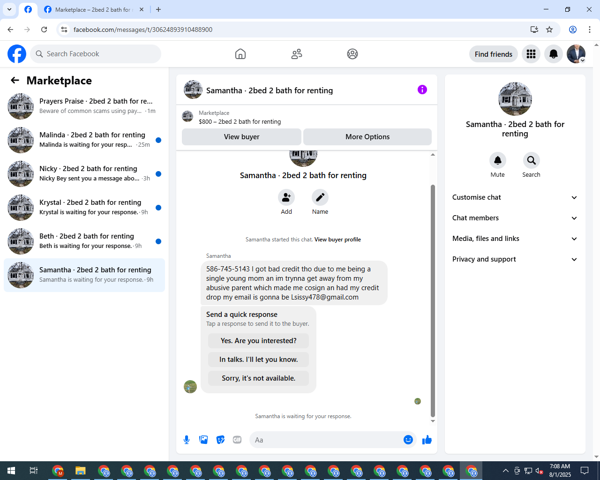This screenshot has height=480, width=600.
Task: Click the Facebook logo home icon
Action: pos(17,54)
